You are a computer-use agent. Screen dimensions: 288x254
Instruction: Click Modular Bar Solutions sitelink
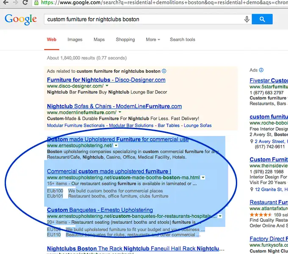[x=131, y=125]
